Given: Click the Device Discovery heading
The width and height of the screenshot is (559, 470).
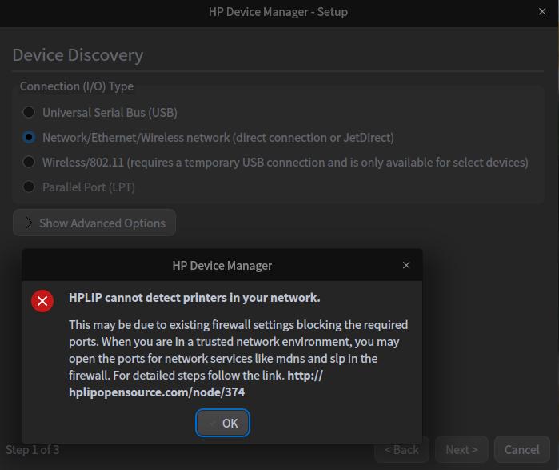Looking at the screenshot, I should (78, 55).
